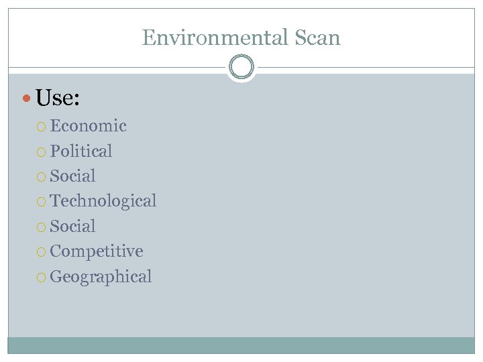Click the hollow bullet beside Political
The height and width of the screenshot is (362, 483).
coord(42,152)
